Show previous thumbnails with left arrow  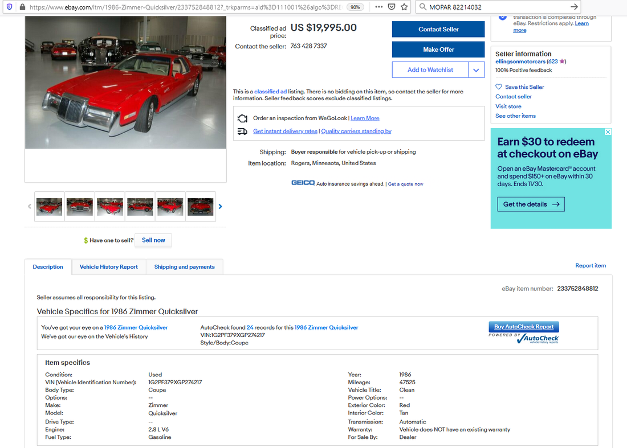click(29, 207)
